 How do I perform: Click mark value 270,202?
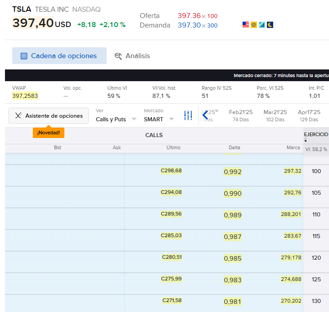tap(291, 301)
